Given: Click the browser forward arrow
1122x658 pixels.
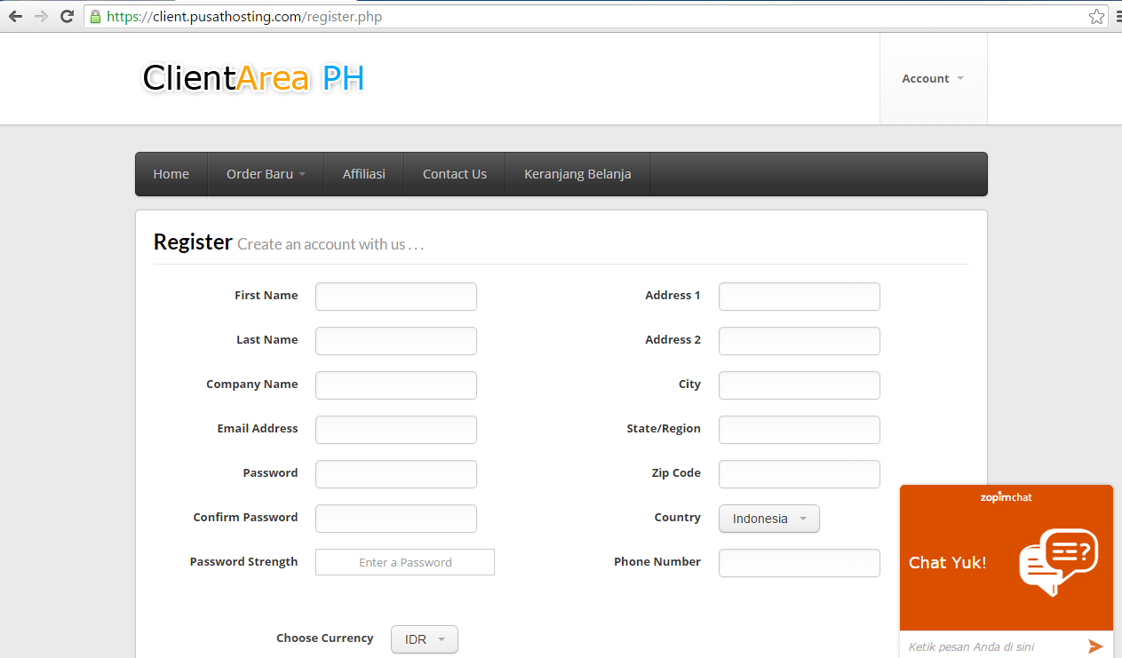Looking at the screenshot, I should point(40,16).
